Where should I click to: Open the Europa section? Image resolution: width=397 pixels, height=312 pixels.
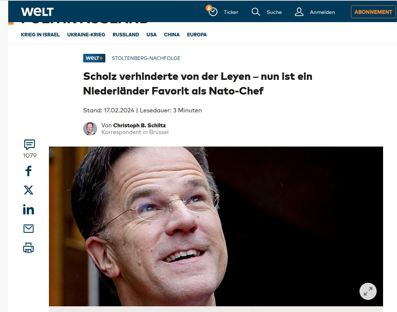click(197, 35)
